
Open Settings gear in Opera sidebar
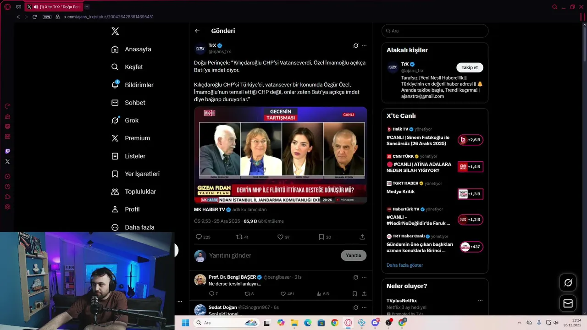[7, 207]
